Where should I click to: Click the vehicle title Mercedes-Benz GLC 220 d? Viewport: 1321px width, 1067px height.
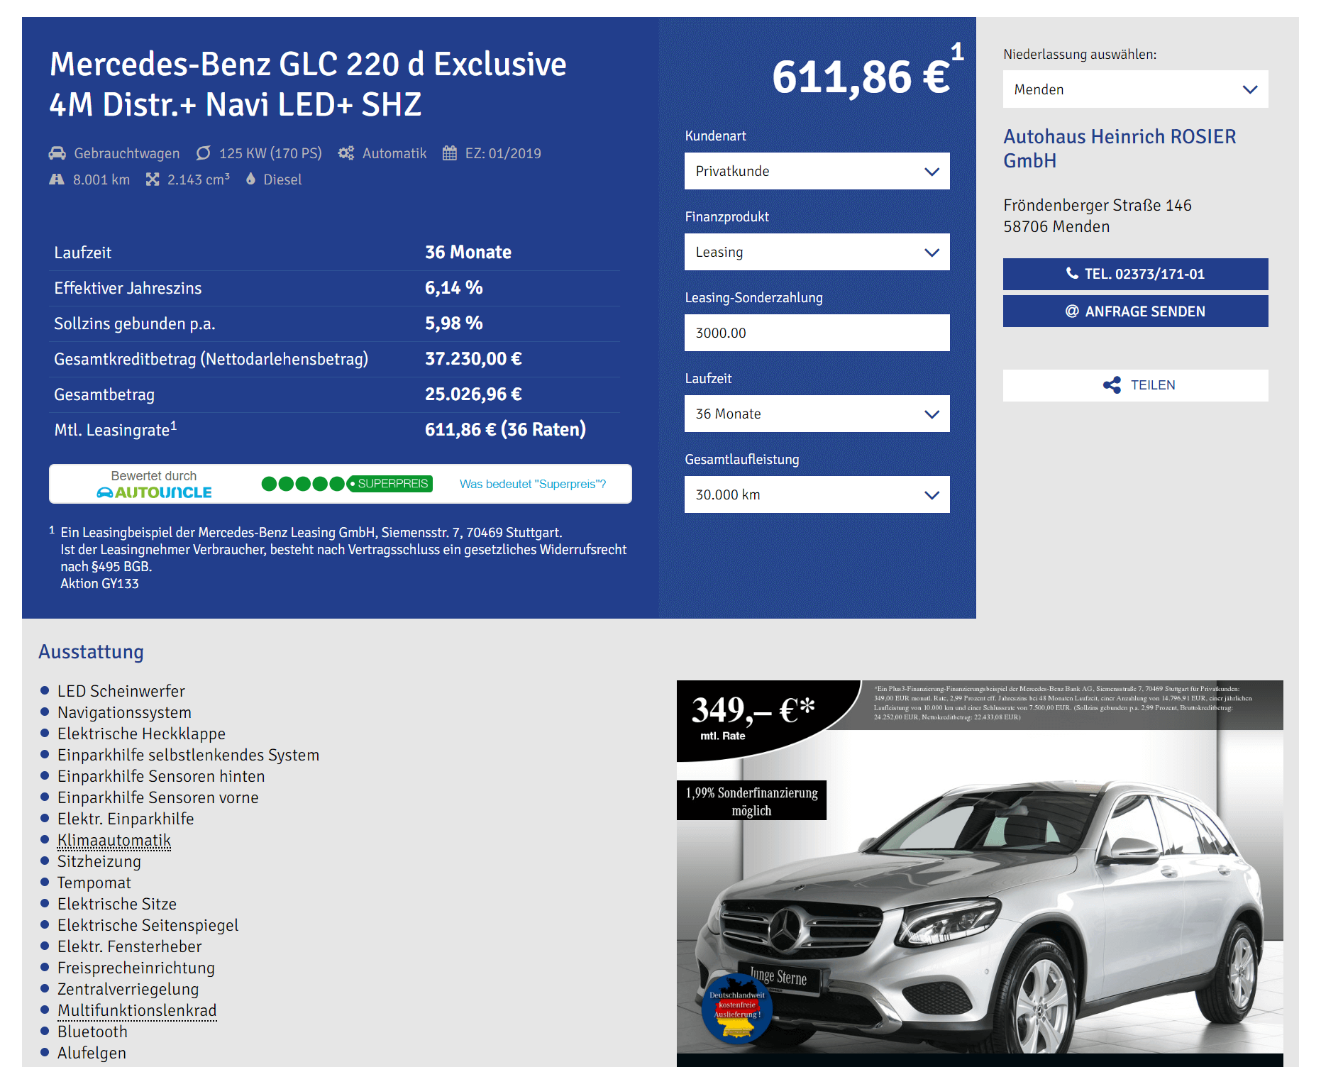(x=308, y=84)
